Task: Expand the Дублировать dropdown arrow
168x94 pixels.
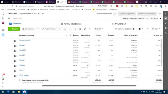Action: [x=38, y=29]
